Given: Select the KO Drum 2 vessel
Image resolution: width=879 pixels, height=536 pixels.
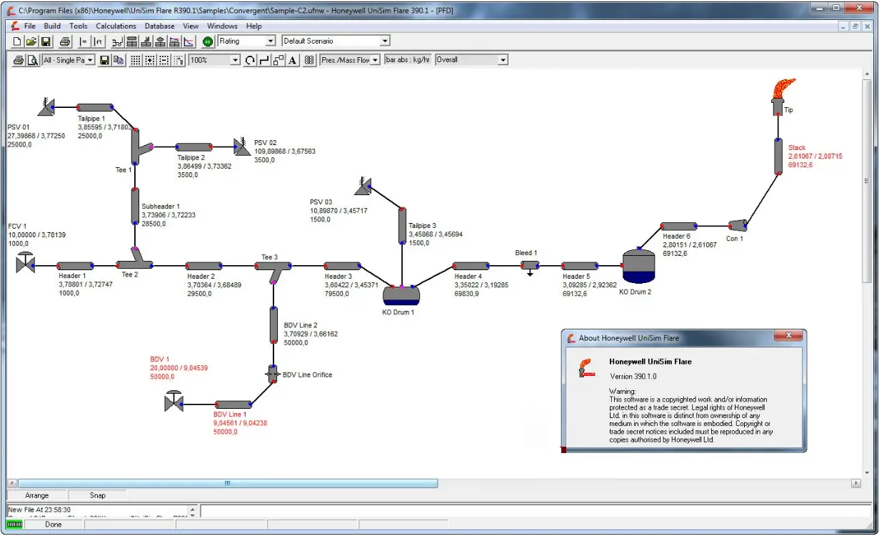Looking at the screenshot, I should pyautogui.click(x=639, y=265).
